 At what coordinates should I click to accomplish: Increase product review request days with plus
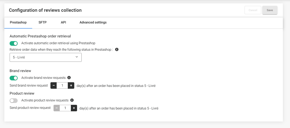74,108
